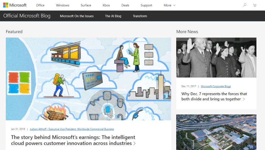The image size is (265, 150).
Task: Open the shopping cart icon
Action: point(255,5)
